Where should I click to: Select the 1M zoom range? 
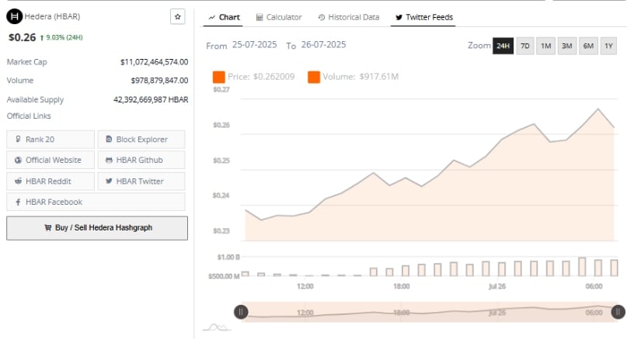[545, 46]
